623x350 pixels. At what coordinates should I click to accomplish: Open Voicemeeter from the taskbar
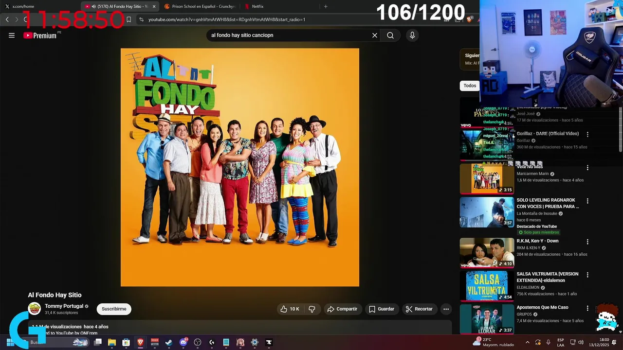(155, 342)
